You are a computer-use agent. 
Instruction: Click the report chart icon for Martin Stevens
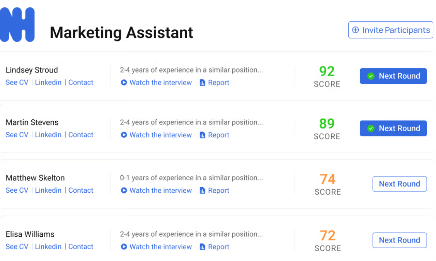[202, 135]
